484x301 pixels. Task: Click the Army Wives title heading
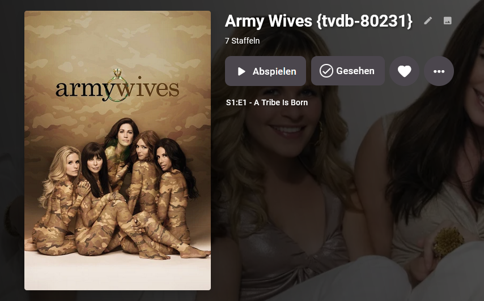268,21
